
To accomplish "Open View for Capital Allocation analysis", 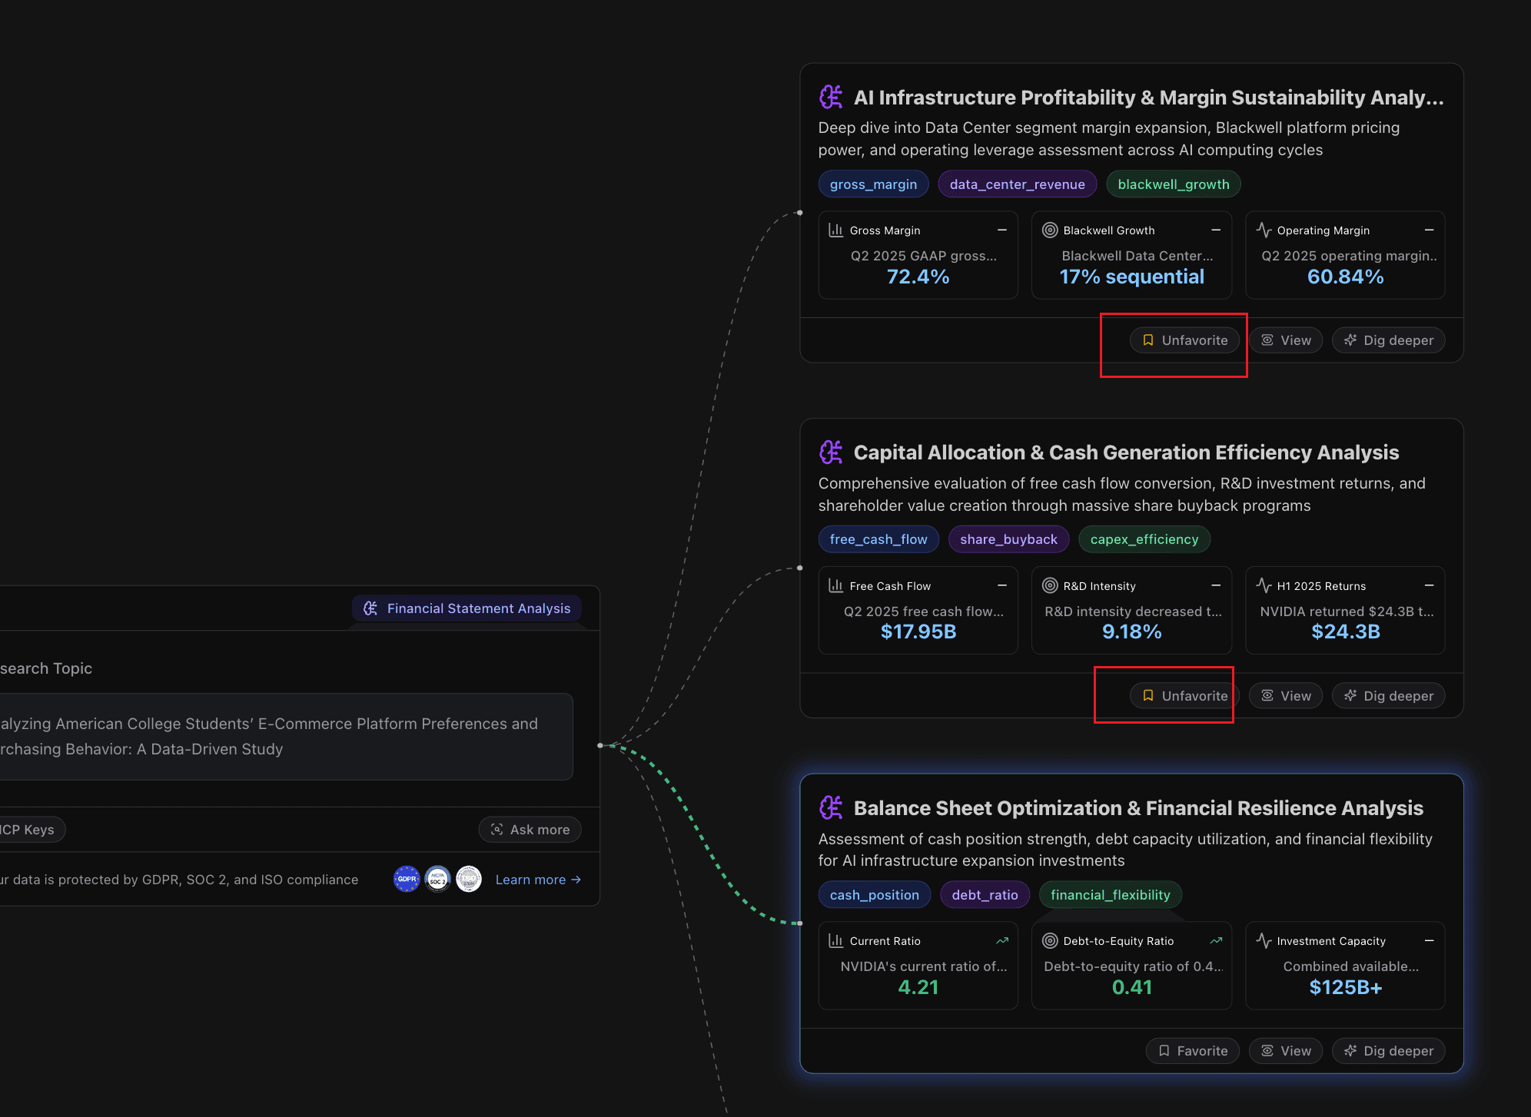I will pyautogui.click(x=1285, y=696).
